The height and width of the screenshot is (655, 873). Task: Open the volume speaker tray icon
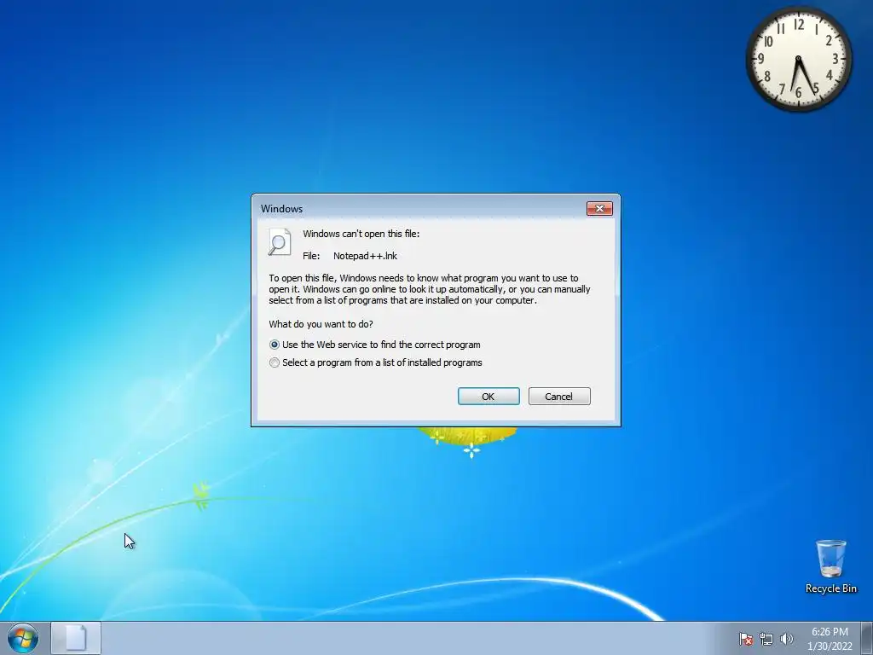786,639
